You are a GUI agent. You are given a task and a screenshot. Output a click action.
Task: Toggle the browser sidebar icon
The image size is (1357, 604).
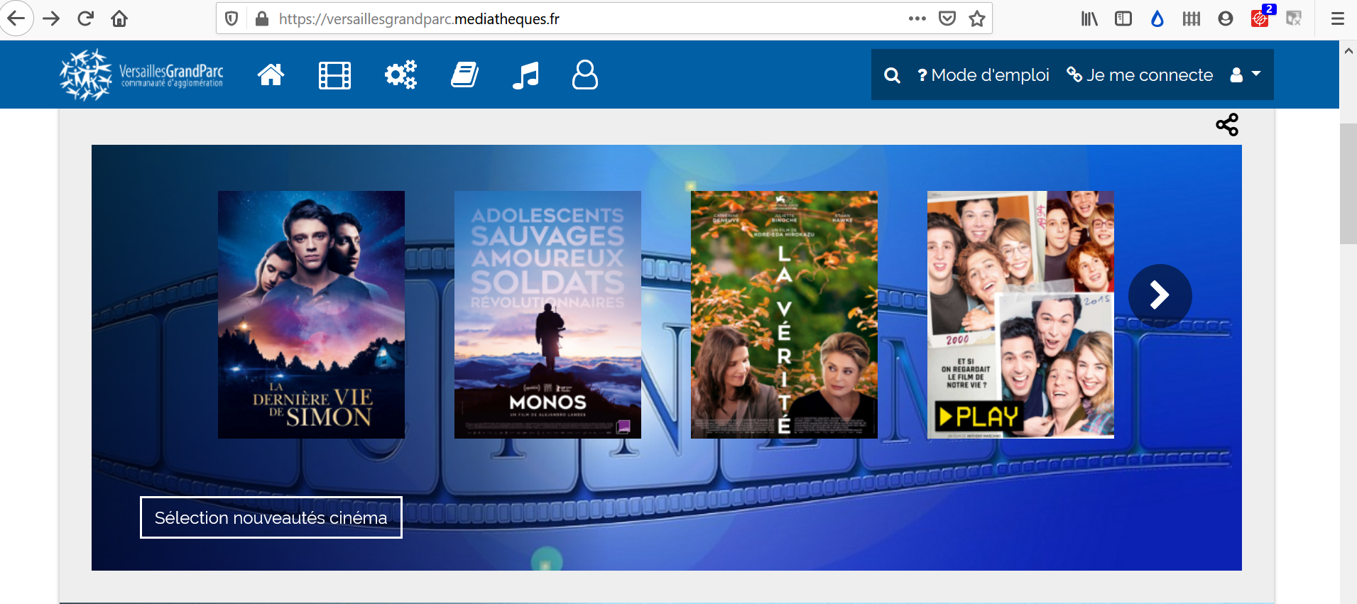pos(1123,18)
